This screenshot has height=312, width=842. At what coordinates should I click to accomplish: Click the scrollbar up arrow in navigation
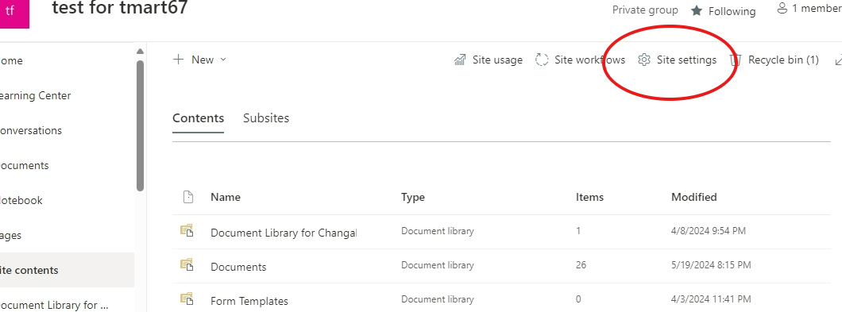[140, 52]
